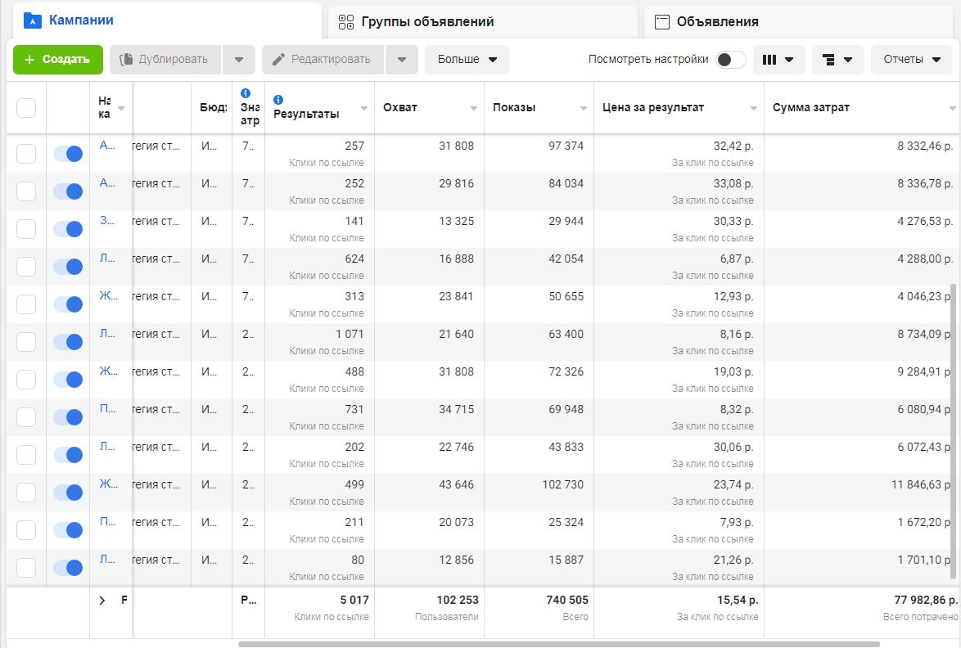This screenshot has height=648, width=961.
Task: Click total results value 5 017
Action: tap(354, 600)
